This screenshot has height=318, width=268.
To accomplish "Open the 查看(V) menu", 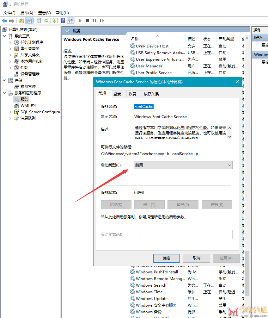I will pyautogui.click(x=44, y=13).
